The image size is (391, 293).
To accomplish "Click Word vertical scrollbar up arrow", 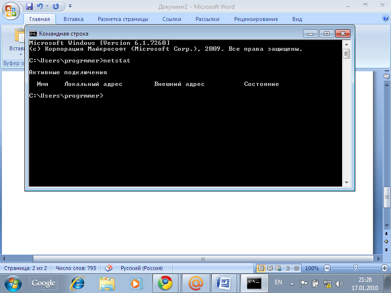I will click(387, 85).
